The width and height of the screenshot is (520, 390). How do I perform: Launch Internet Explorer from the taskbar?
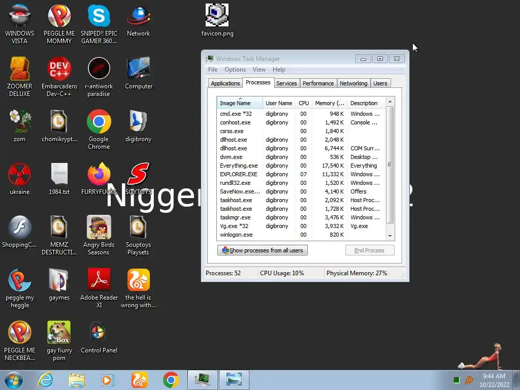click(45, 380)
